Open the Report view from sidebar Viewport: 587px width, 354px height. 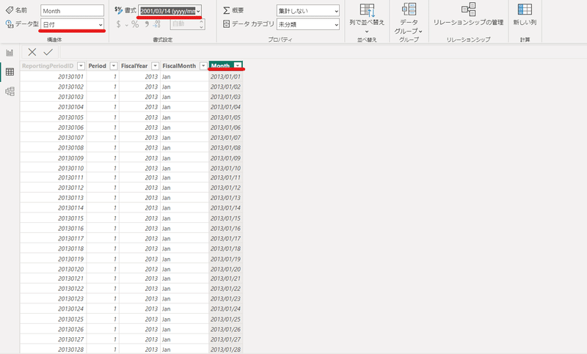(10, 53)
